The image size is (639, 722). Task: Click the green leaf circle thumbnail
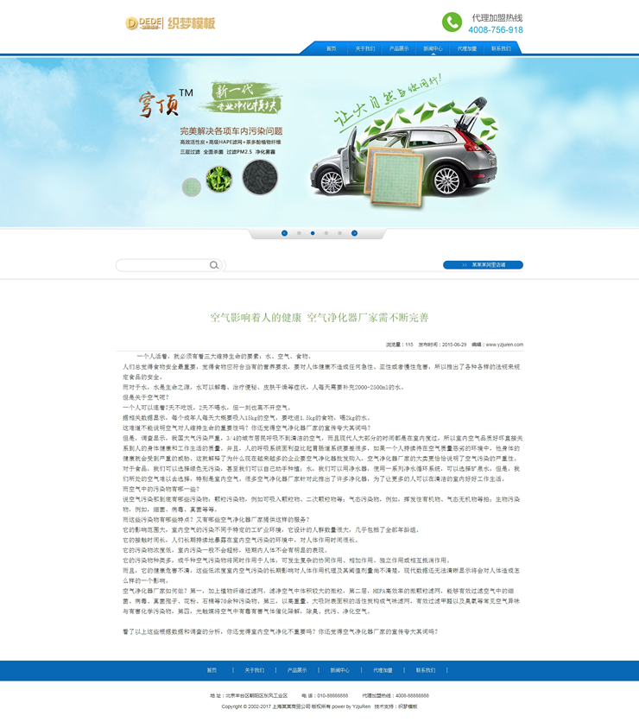218,180
